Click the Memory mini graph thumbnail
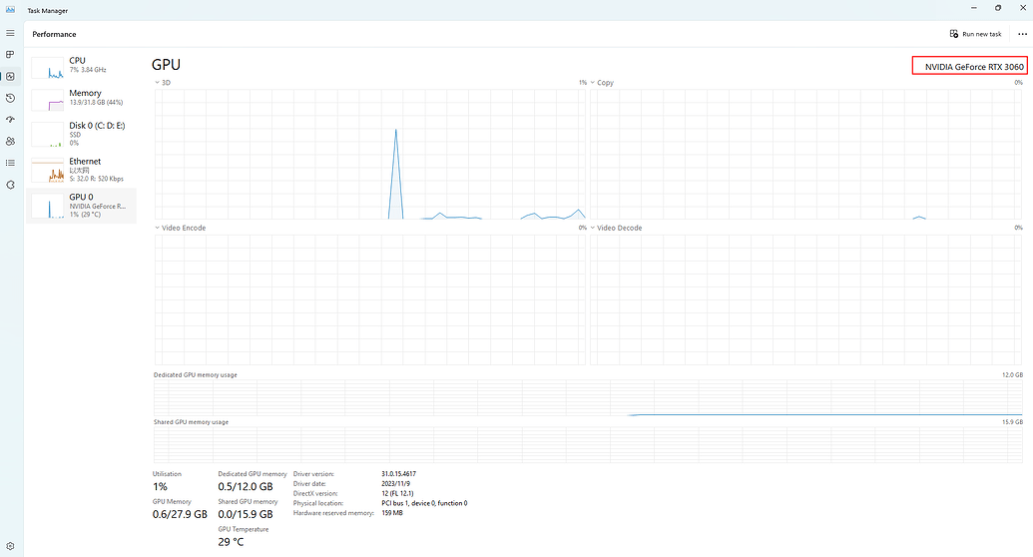 (48, 100)
